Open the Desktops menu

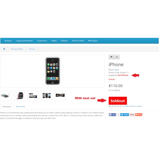point(8,41)
